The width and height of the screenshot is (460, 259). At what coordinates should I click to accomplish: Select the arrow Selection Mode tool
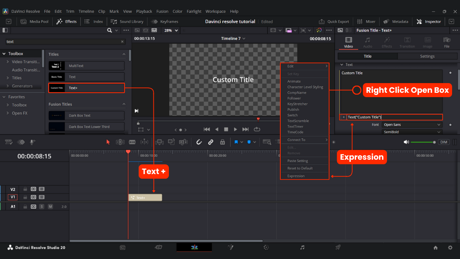pyautogui.click(x=108, y=142)
